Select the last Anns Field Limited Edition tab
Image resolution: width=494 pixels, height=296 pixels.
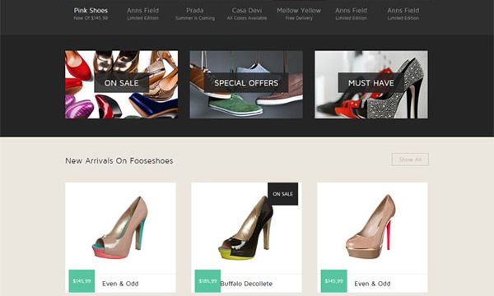click(403, 14)
